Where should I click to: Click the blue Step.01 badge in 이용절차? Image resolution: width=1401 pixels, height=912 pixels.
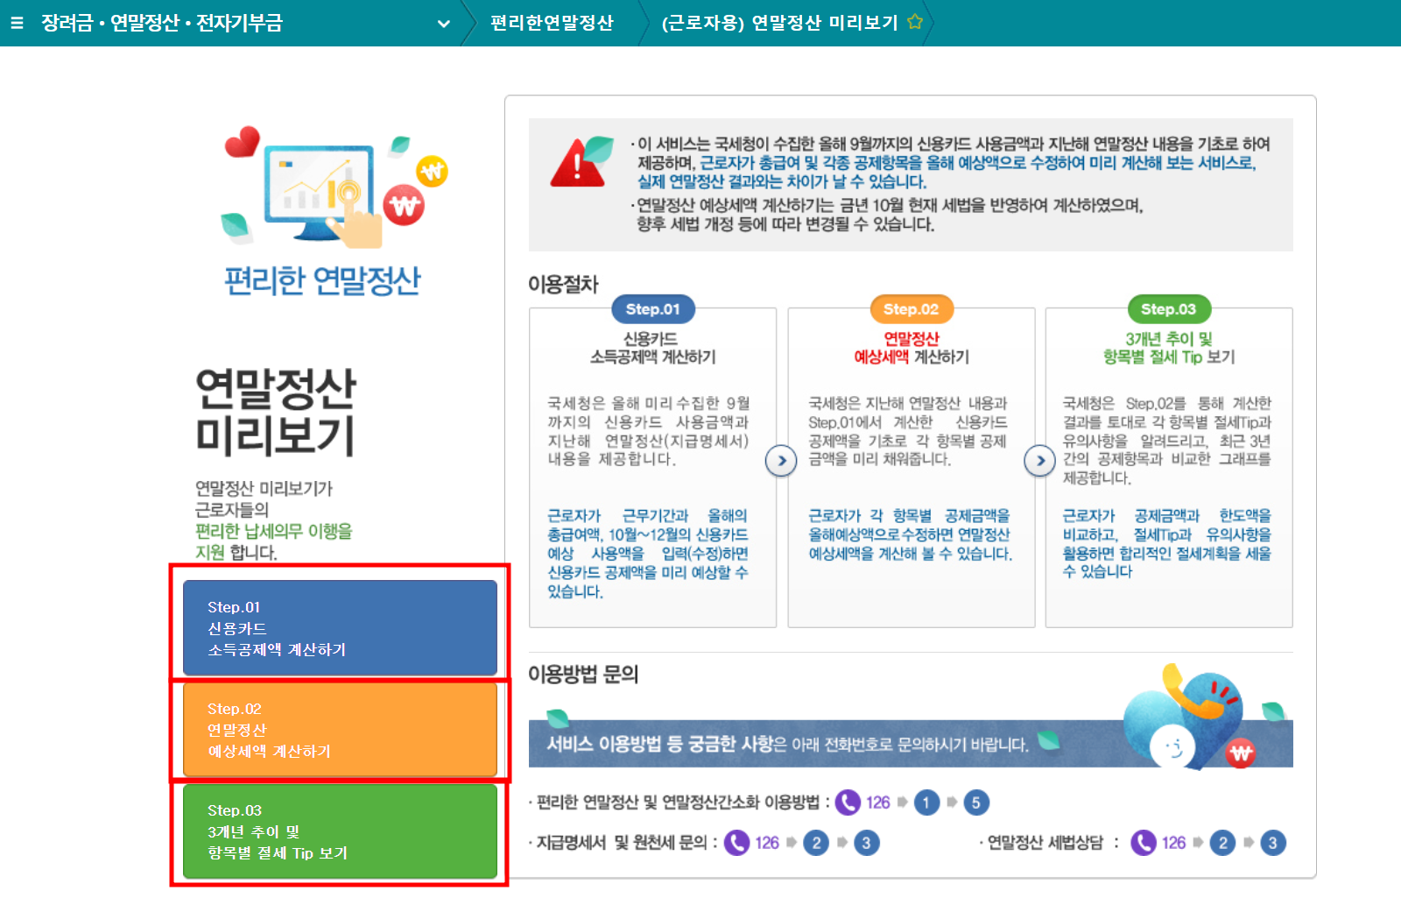click(x=651, y=308)
